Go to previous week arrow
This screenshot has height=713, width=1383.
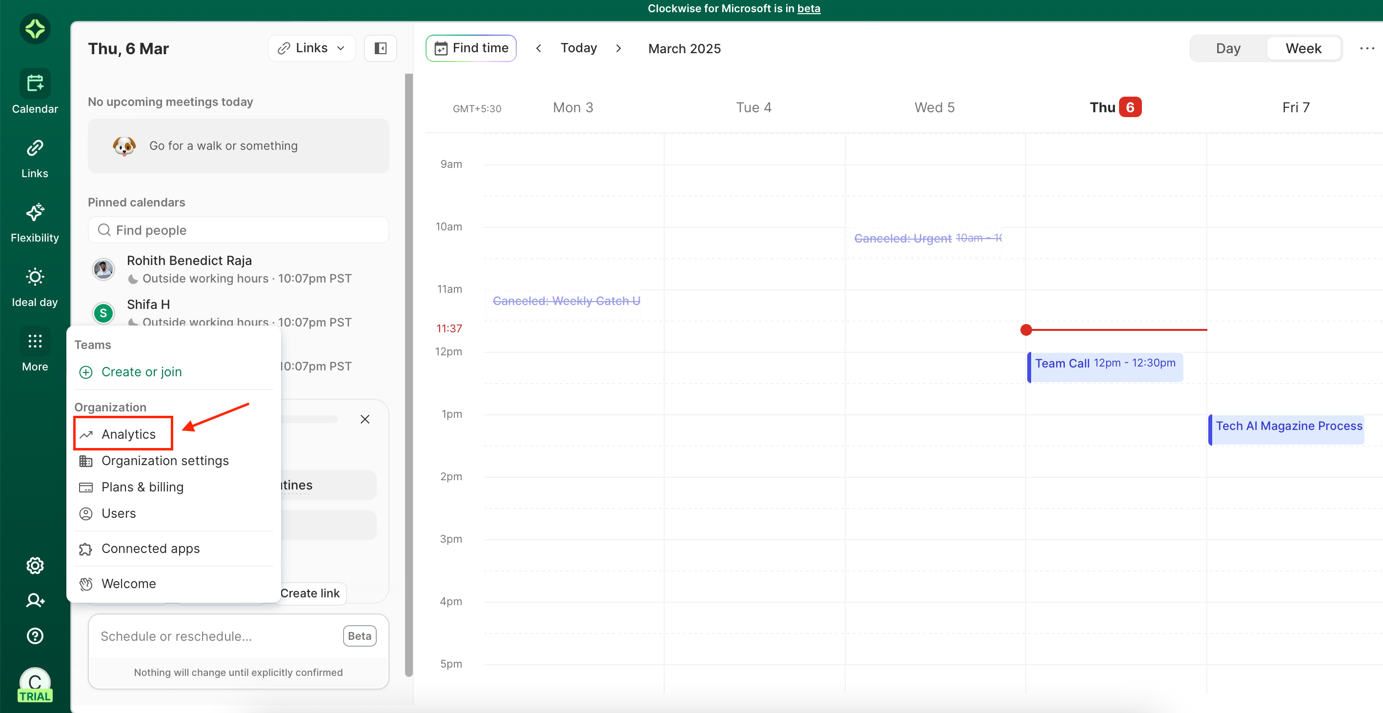(538, 48)
